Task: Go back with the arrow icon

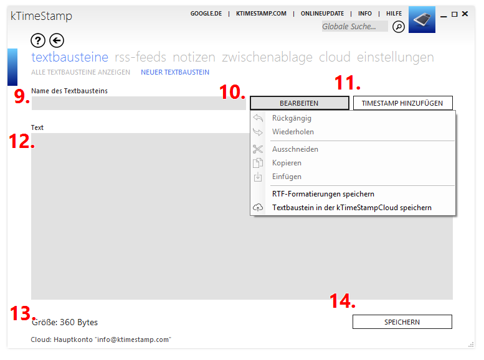Action: tap(57, 40)
